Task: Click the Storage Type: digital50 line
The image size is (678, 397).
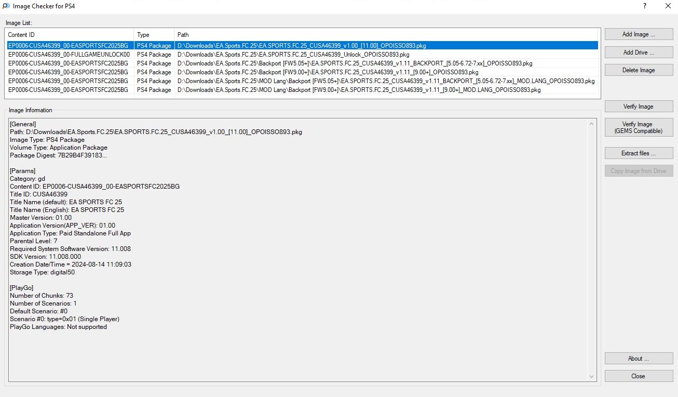Action: [x=42, y=272]
